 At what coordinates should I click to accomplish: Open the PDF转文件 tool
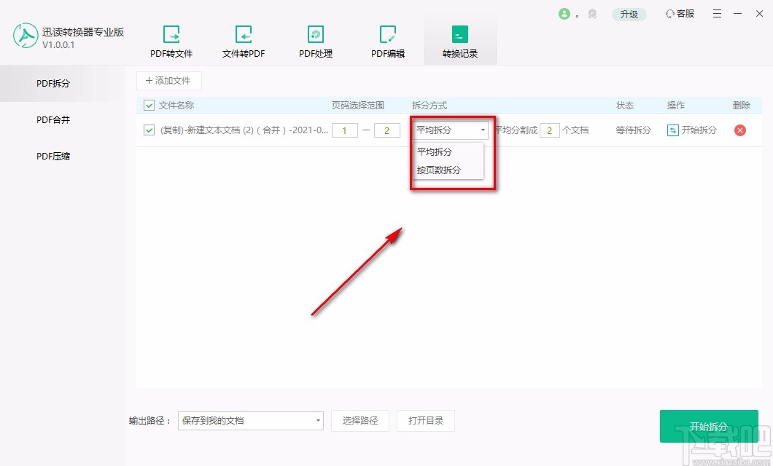(171, 40)
